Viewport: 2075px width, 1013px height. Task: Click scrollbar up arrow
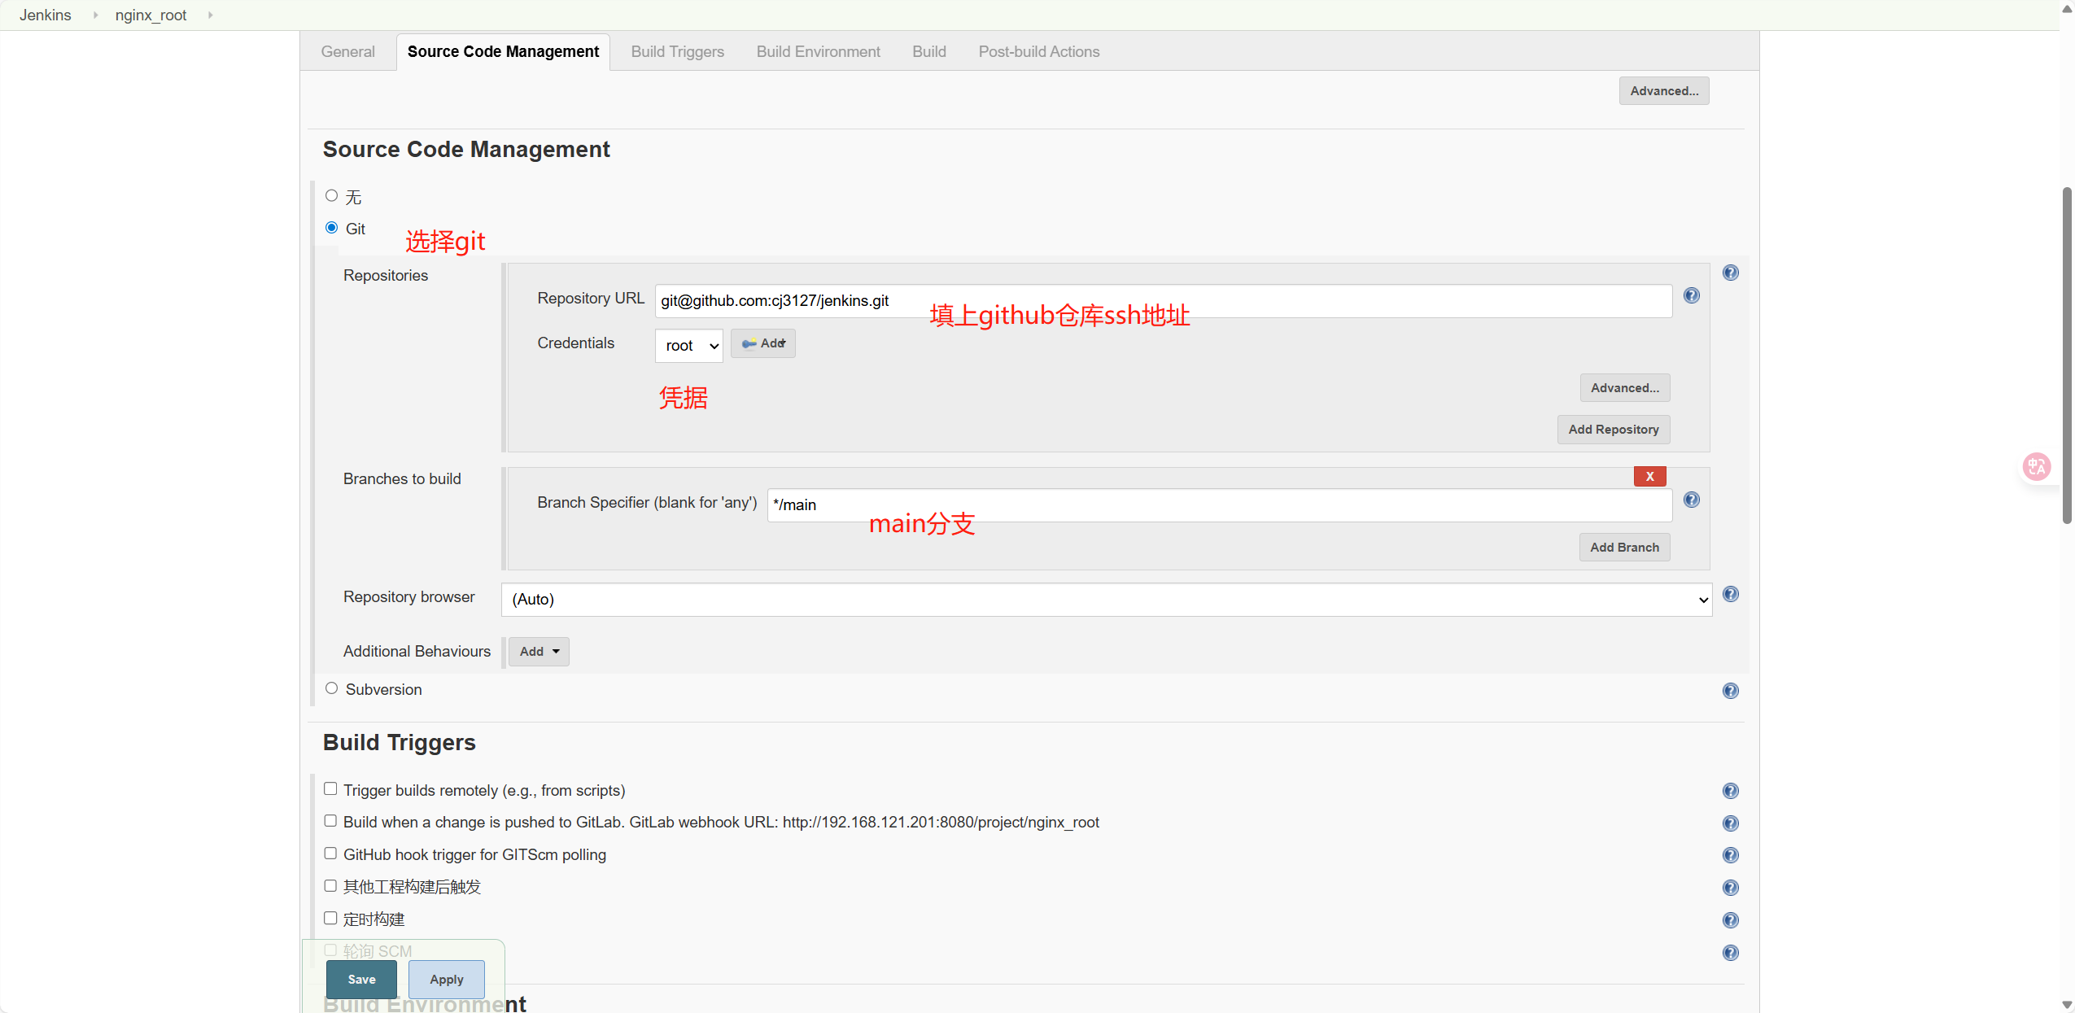[x=2067, y=8]
